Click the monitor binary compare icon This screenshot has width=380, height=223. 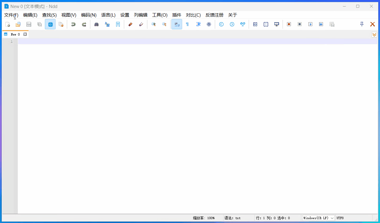[x=277, y=24]
